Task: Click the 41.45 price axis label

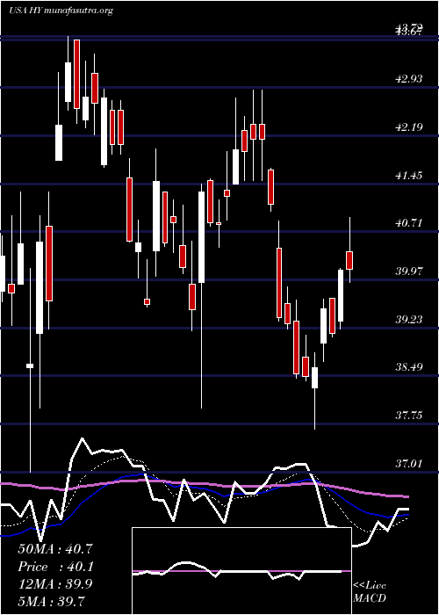Action: coord(409,175)
